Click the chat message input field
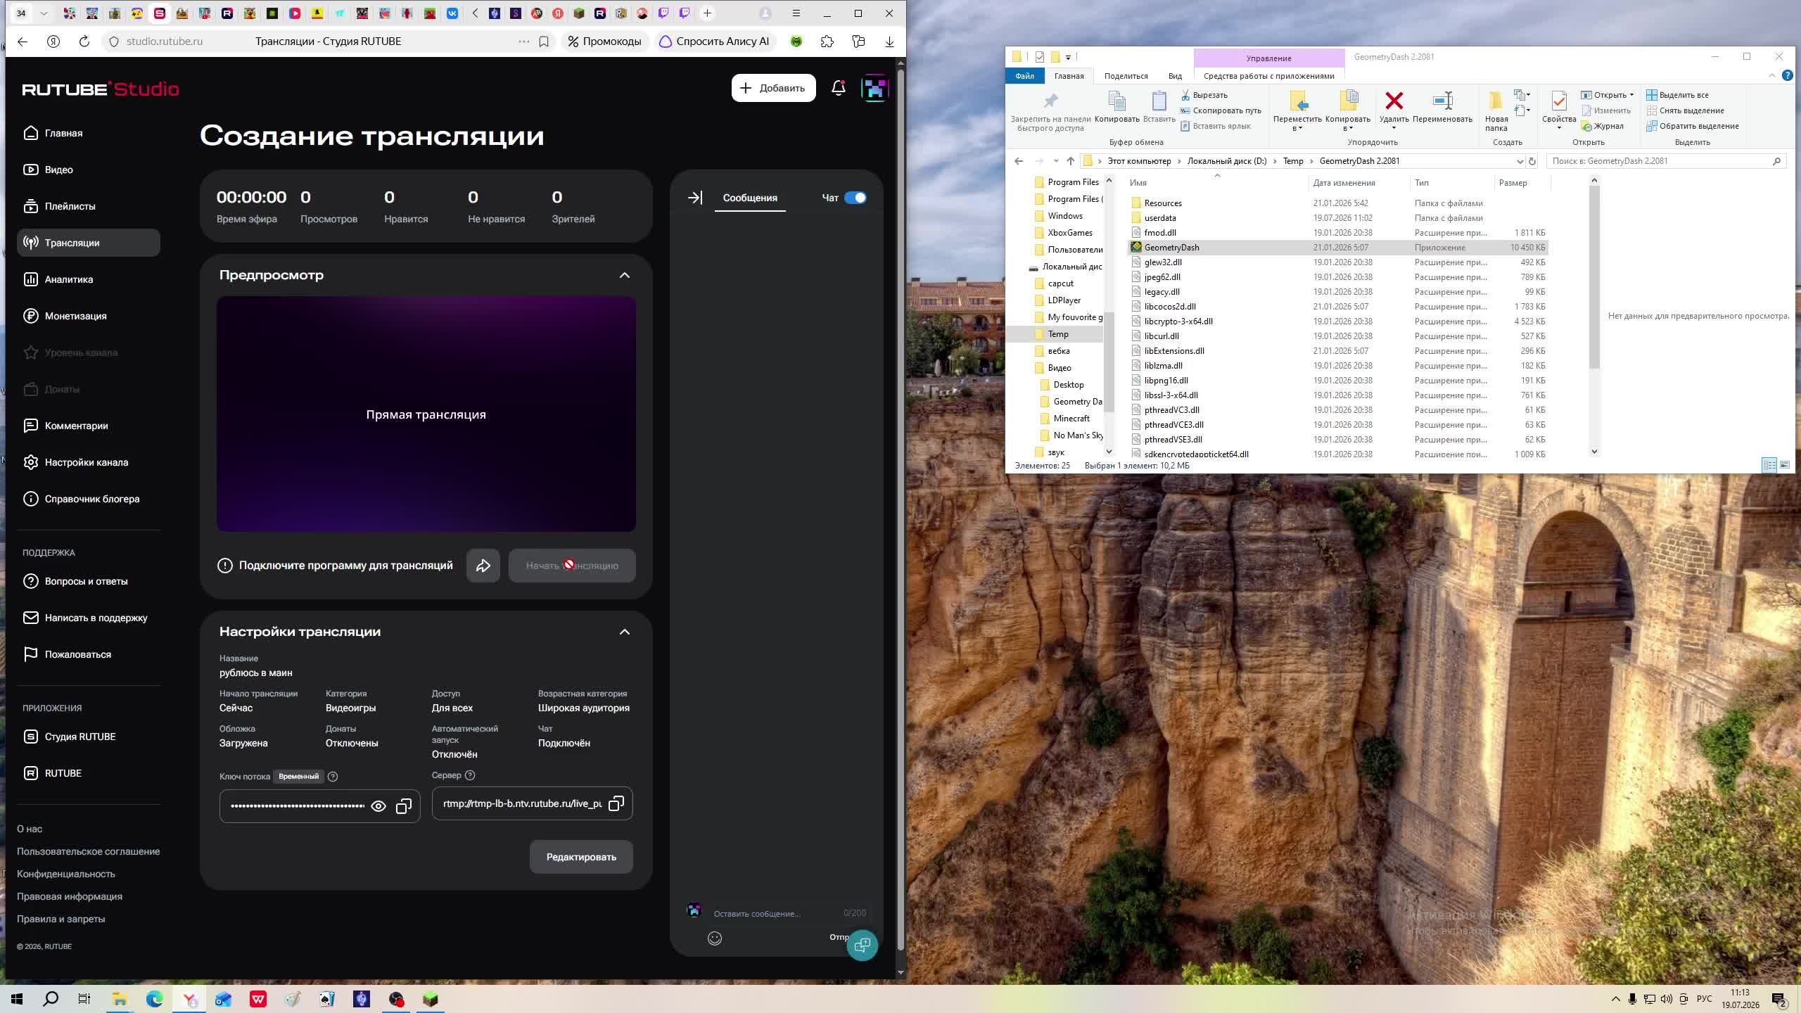Screen dimensions: 1801x1013 tap(774, 913)
